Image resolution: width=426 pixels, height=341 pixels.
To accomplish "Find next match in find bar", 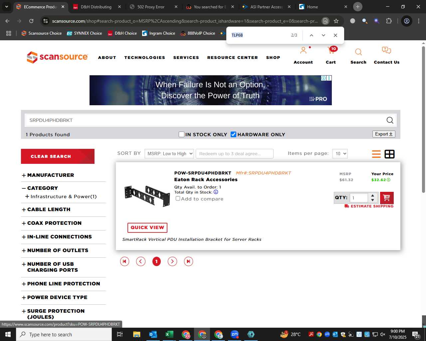I will [323, 35].
